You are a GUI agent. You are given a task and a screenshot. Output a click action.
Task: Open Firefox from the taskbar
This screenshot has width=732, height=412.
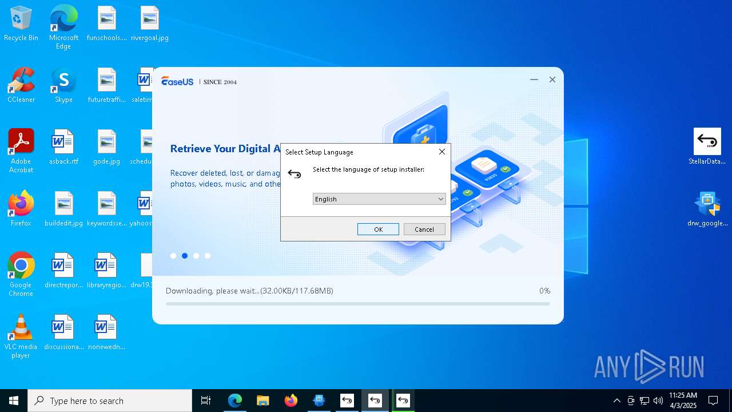click(291, 401)
